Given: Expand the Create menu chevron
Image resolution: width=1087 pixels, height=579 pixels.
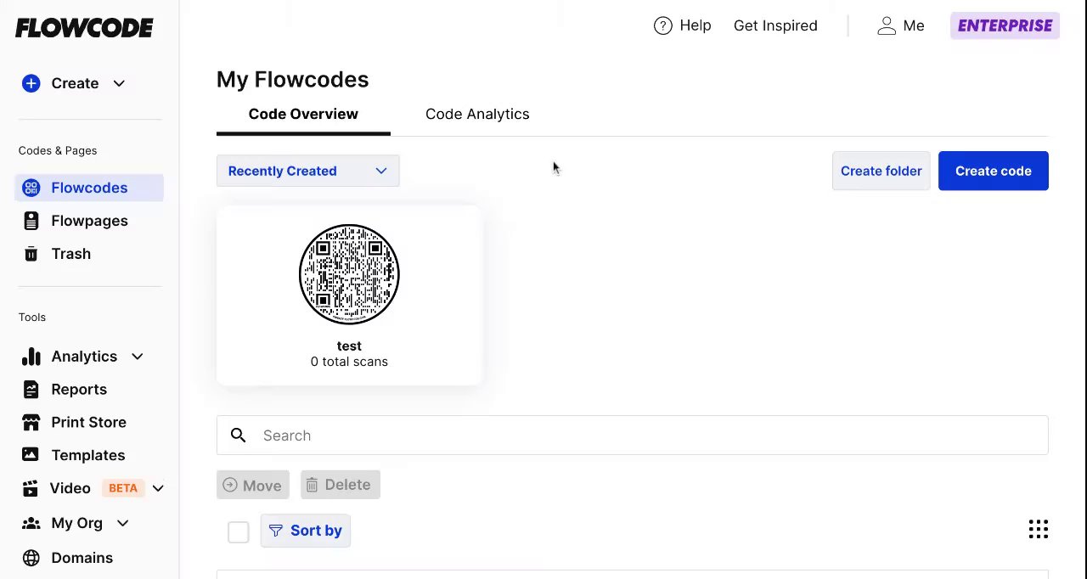Looking at the screenshot, I should point(119,83).
